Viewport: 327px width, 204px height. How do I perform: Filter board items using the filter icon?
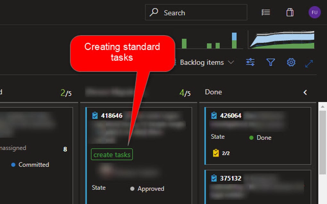pos(271,62)
